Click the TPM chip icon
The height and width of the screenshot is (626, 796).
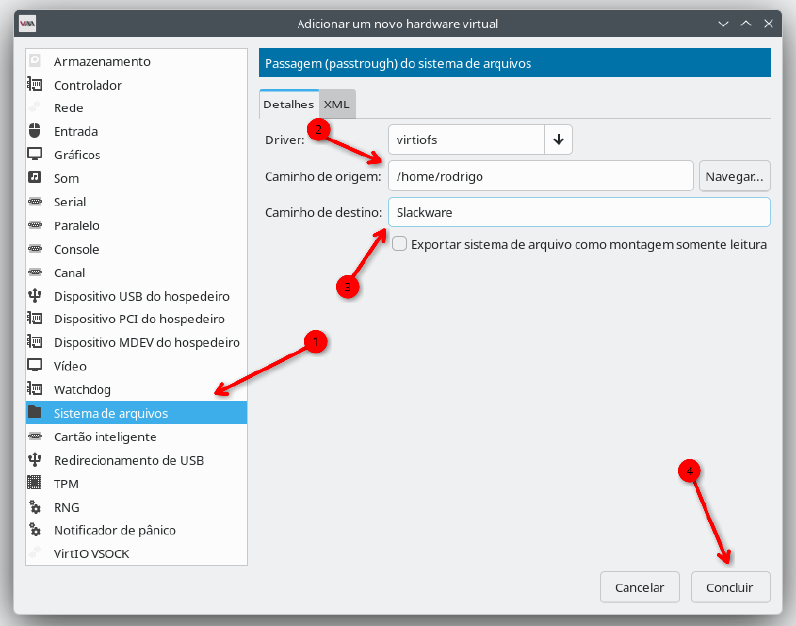[x=35, y=484]
